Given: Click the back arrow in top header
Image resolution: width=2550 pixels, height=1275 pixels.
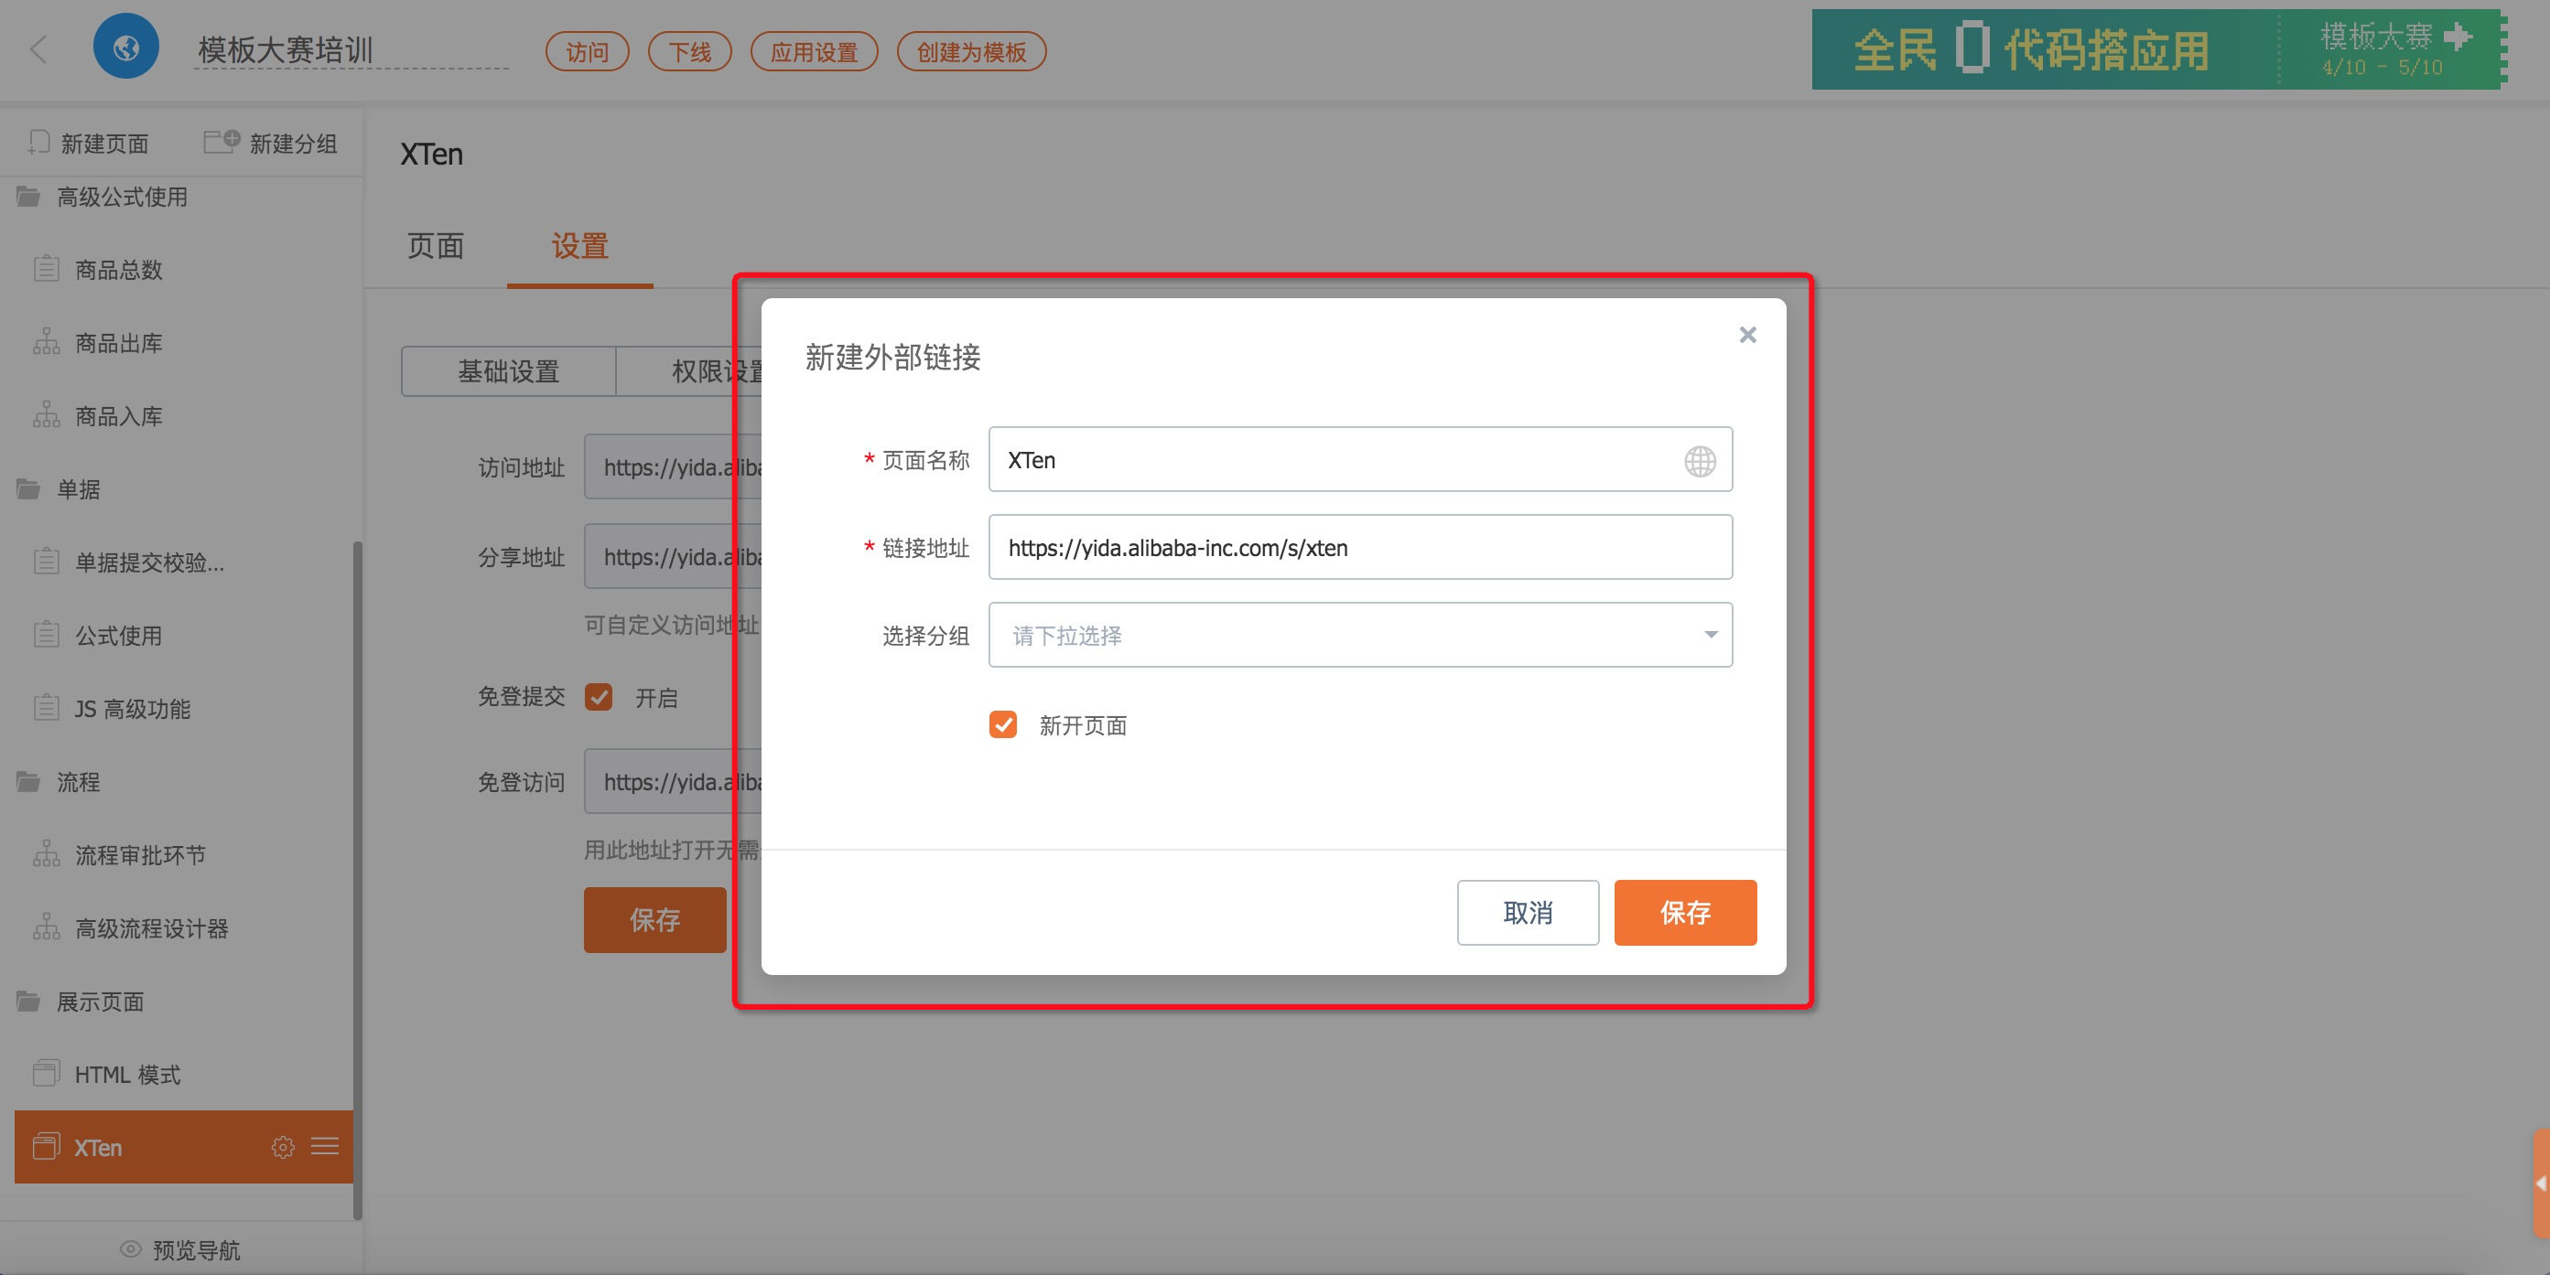Looking at the screenshot, I should tap(39, 49).
